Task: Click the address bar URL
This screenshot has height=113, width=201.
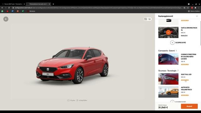Action: click(98, 8)
